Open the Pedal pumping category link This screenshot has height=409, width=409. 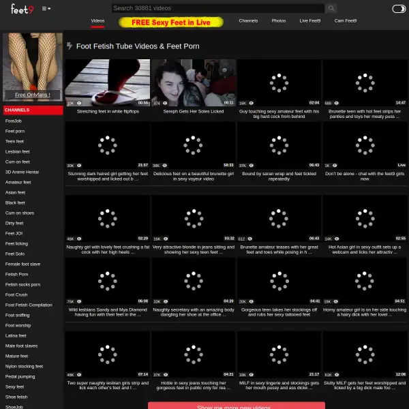click(20, 376)
